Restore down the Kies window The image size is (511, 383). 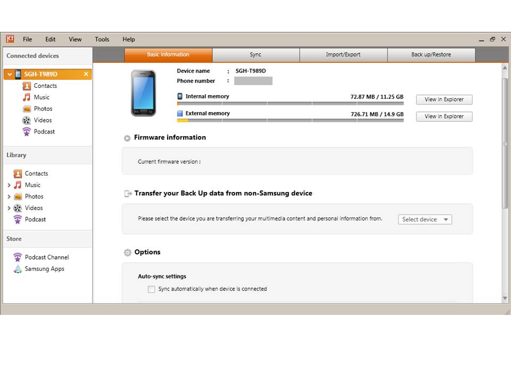tap(492, 39)
